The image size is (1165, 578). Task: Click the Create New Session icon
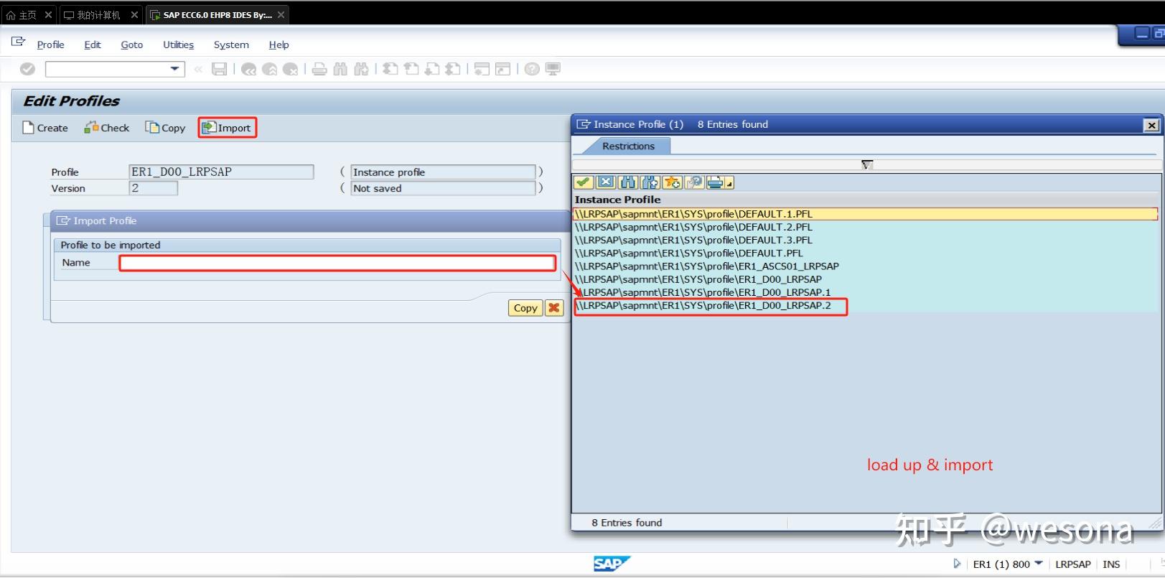pyautogui.click(x=482, y=69)
